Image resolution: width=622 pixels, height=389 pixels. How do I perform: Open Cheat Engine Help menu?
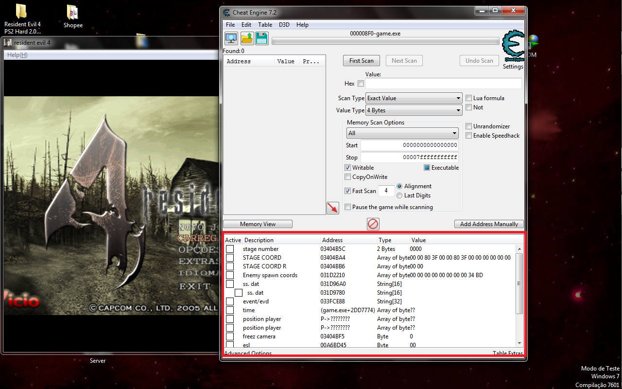(302, 25)
